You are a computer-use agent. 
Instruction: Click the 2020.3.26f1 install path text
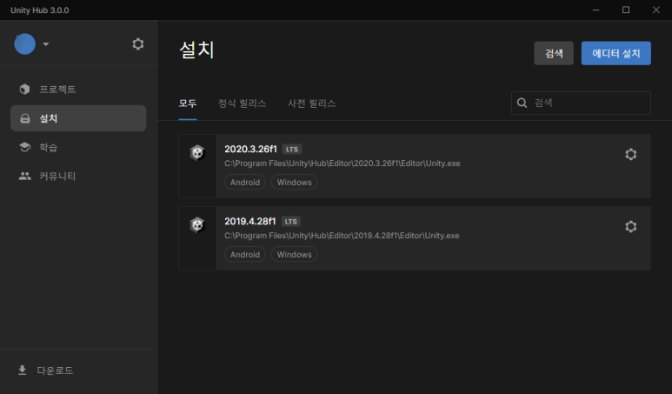pyautogui.click(x=343, y=164)
